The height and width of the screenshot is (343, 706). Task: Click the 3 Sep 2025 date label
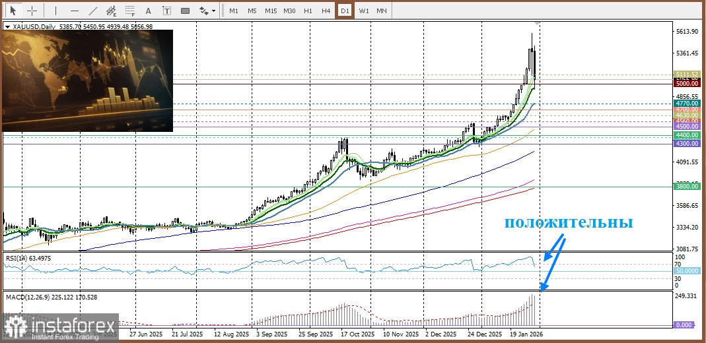click(x=271, y=334)
